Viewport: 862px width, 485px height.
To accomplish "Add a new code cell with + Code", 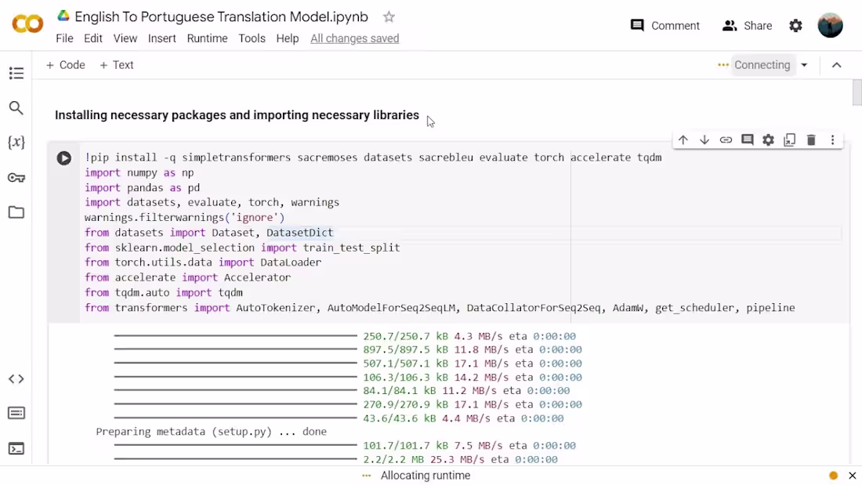I will point(65,65).
